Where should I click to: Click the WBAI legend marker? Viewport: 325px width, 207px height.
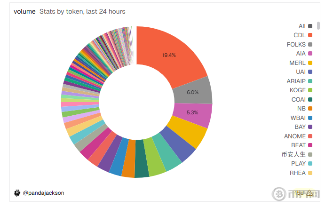tap(310, 118)
